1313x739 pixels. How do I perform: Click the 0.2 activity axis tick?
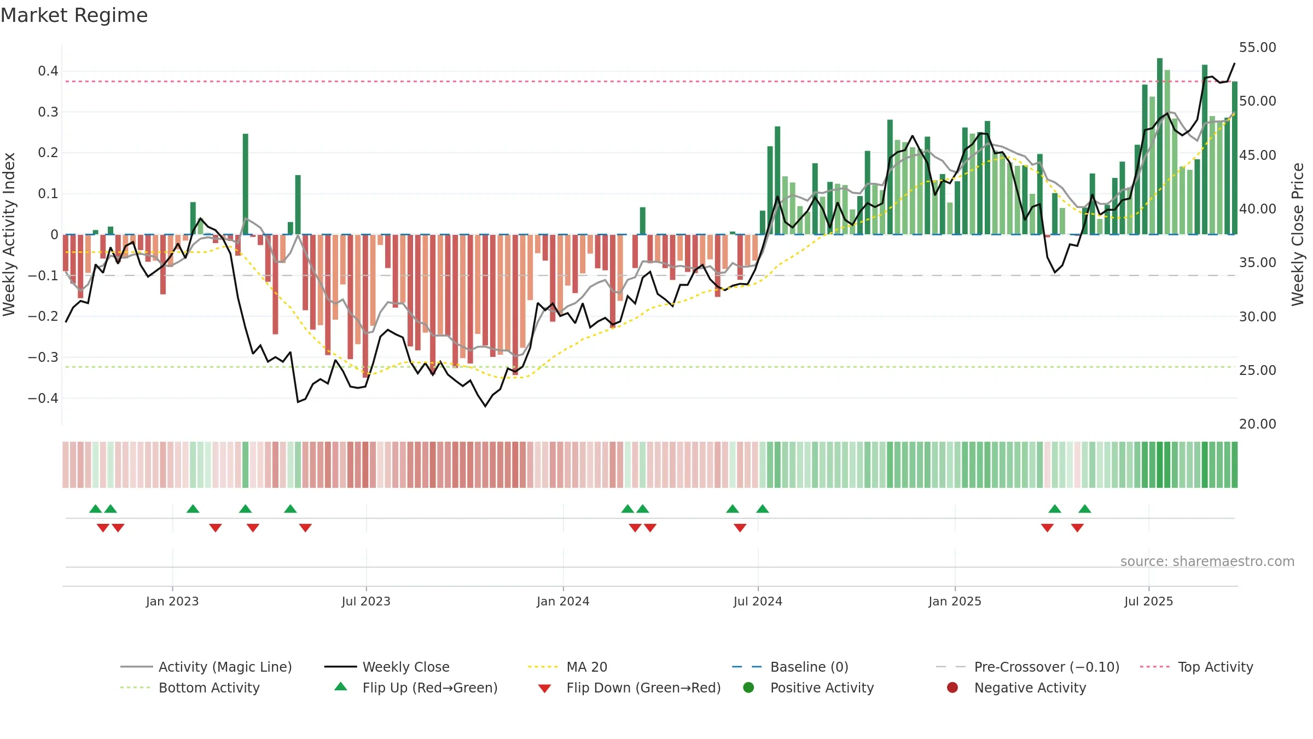click(x=48, y=153)
